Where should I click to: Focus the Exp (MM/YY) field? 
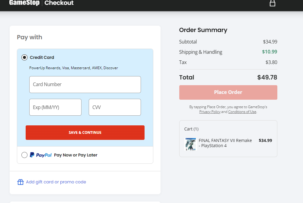55,107
